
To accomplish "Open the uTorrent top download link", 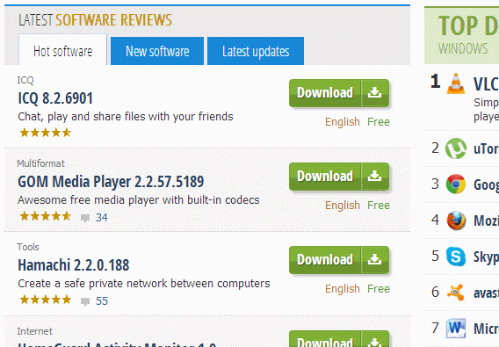I will coord(486,149).
